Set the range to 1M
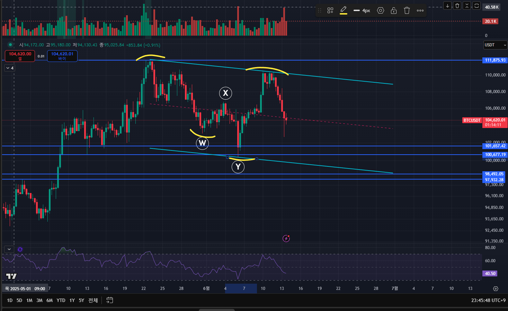This screenshot has width=508, height=311. coord(29,300)
